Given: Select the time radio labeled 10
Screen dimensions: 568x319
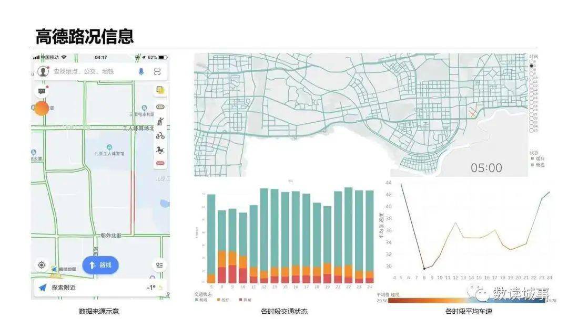Looking at the screenshot, I should pyautogui.click(x=531, y=78).
